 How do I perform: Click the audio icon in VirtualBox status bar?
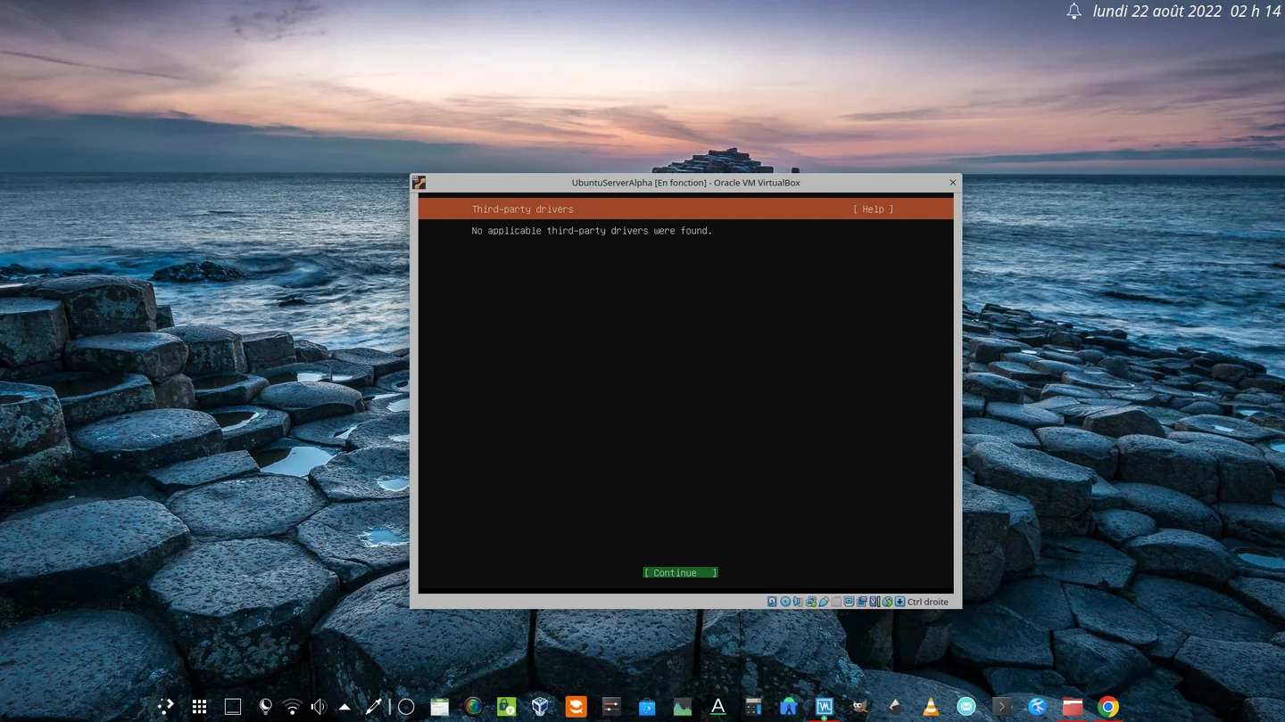tap(798, 602)
